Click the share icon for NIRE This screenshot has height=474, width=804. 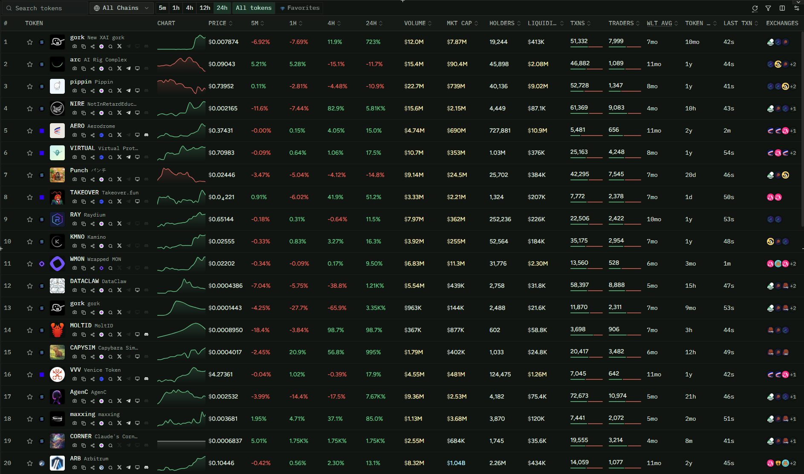tap(93, 113)
